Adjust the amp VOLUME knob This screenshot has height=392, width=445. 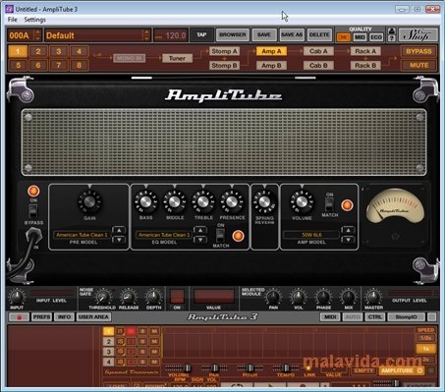302,202
